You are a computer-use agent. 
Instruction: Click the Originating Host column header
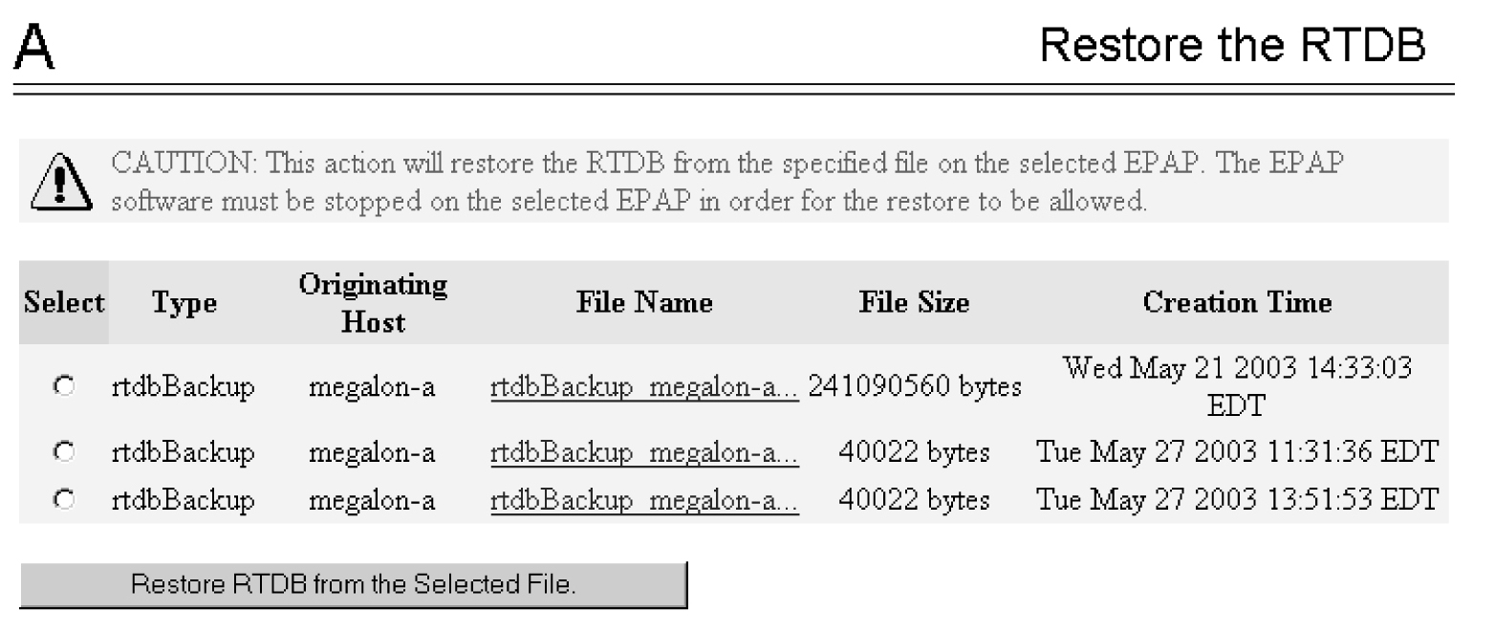[372, 303]
